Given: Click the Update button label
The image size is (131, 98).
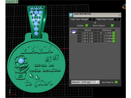Looking at the screenshot, I should [x=80, y=26].
